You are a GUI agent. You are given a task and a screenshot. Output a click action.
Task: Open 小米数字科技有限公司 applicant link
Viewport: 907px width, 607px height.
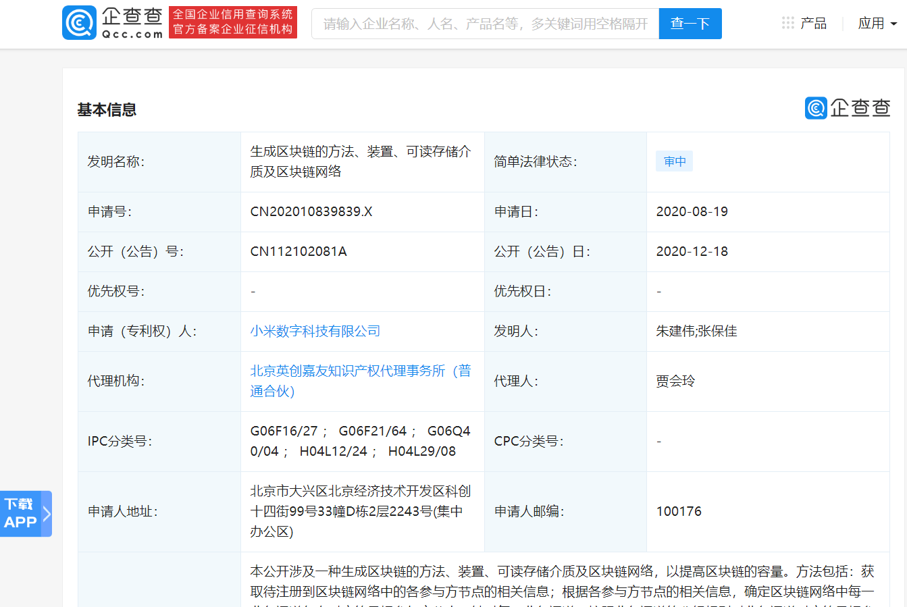pyautogui.click(x=315, y=331)
